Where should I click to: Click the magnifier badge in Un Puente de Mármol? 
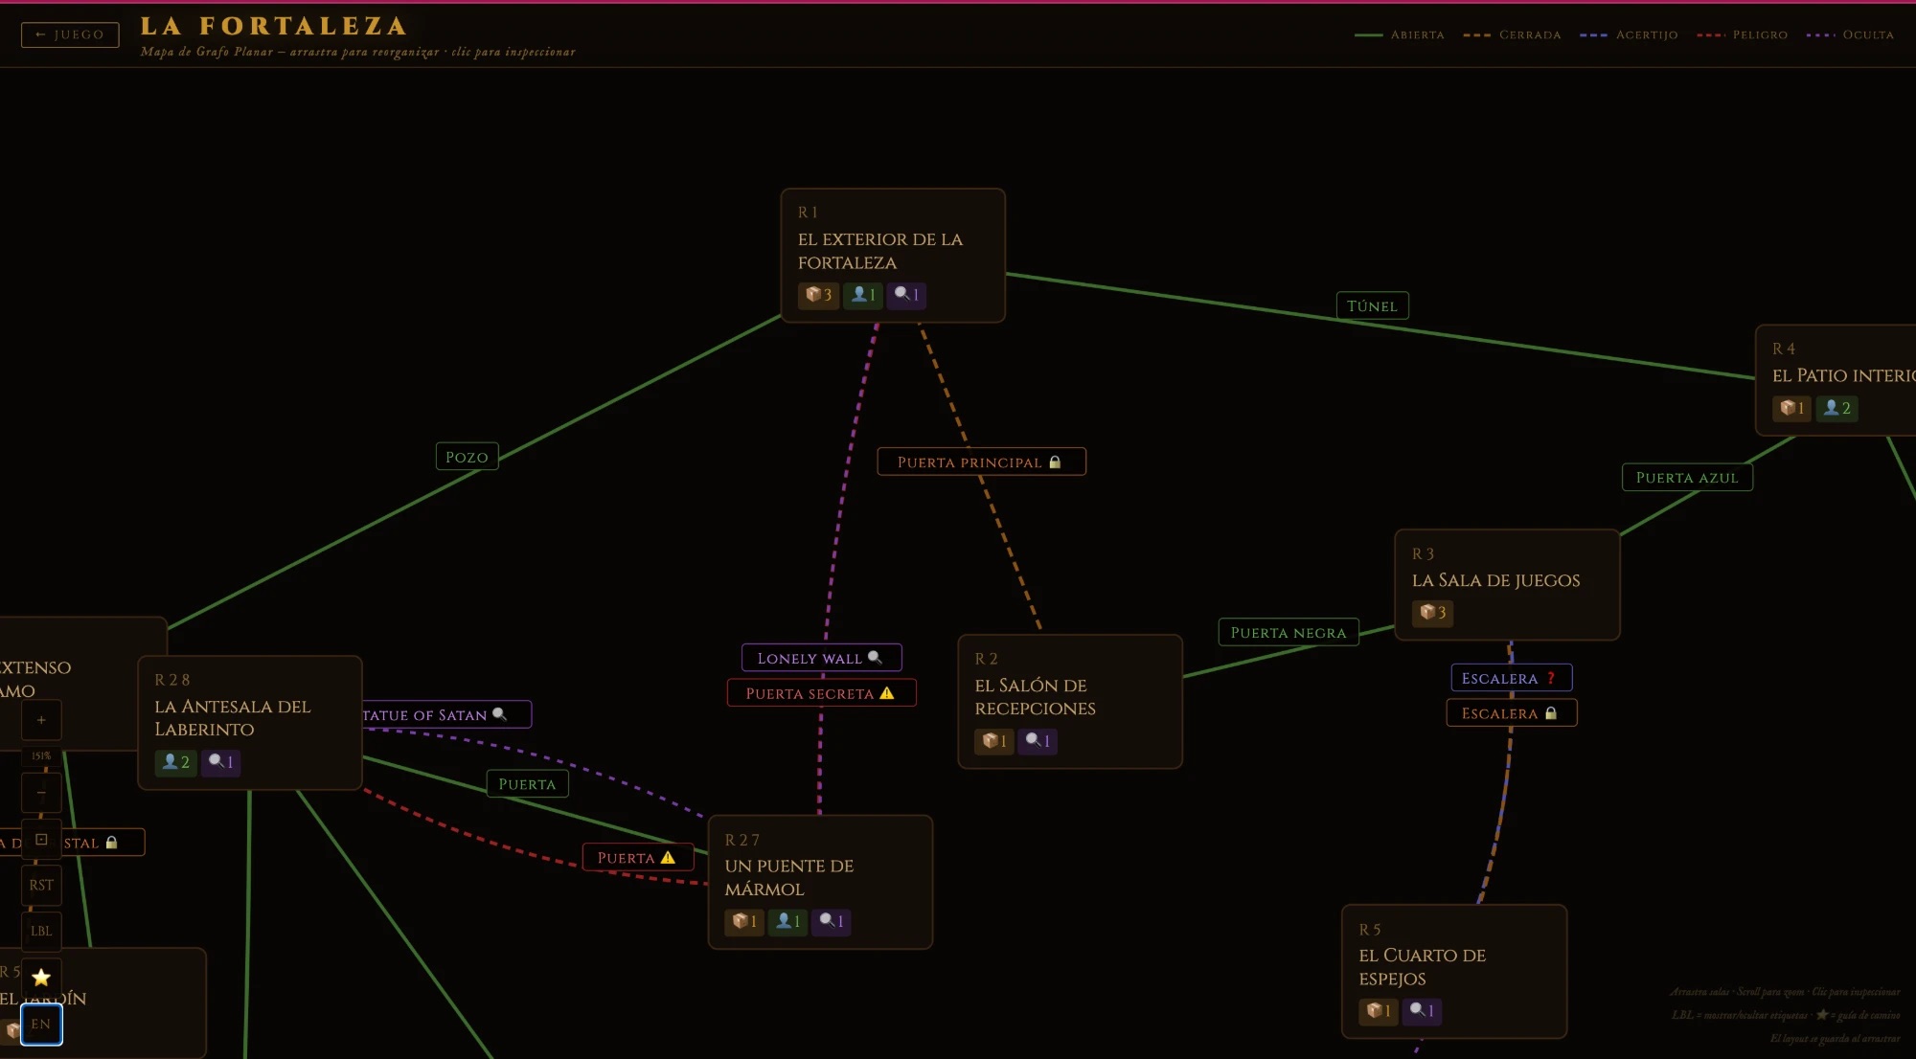pyautogui.click(x=831, y=922)
